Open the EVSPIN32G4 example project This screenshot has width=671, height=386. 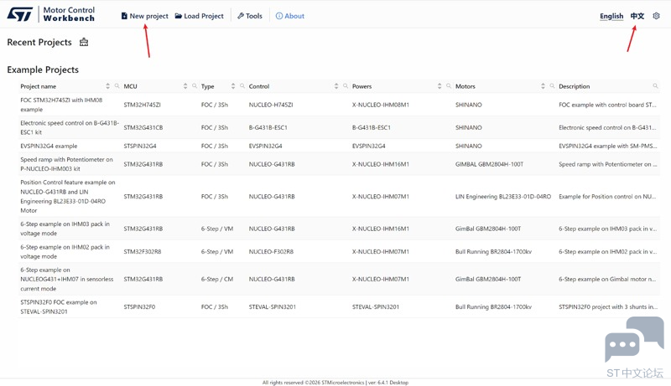[49, 146]
